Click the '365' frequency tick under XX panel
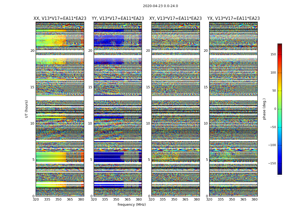286x218 pixels. click(70, 199)
